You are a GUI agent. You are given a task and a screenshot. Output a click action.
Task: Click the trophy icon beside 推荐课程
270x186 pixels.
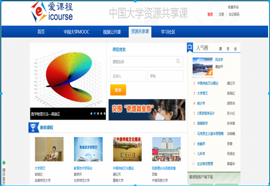(33, 127)
